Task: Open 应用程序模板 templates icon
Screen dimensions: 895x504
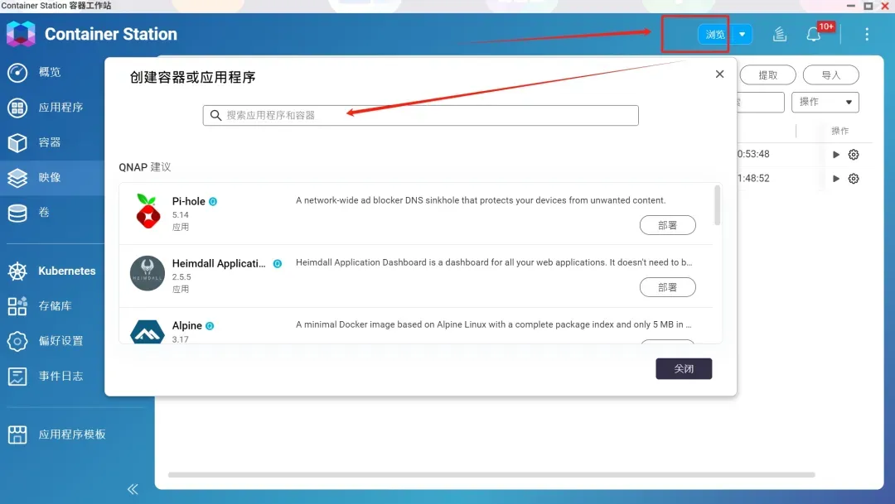Action: [x=17, y=434]
